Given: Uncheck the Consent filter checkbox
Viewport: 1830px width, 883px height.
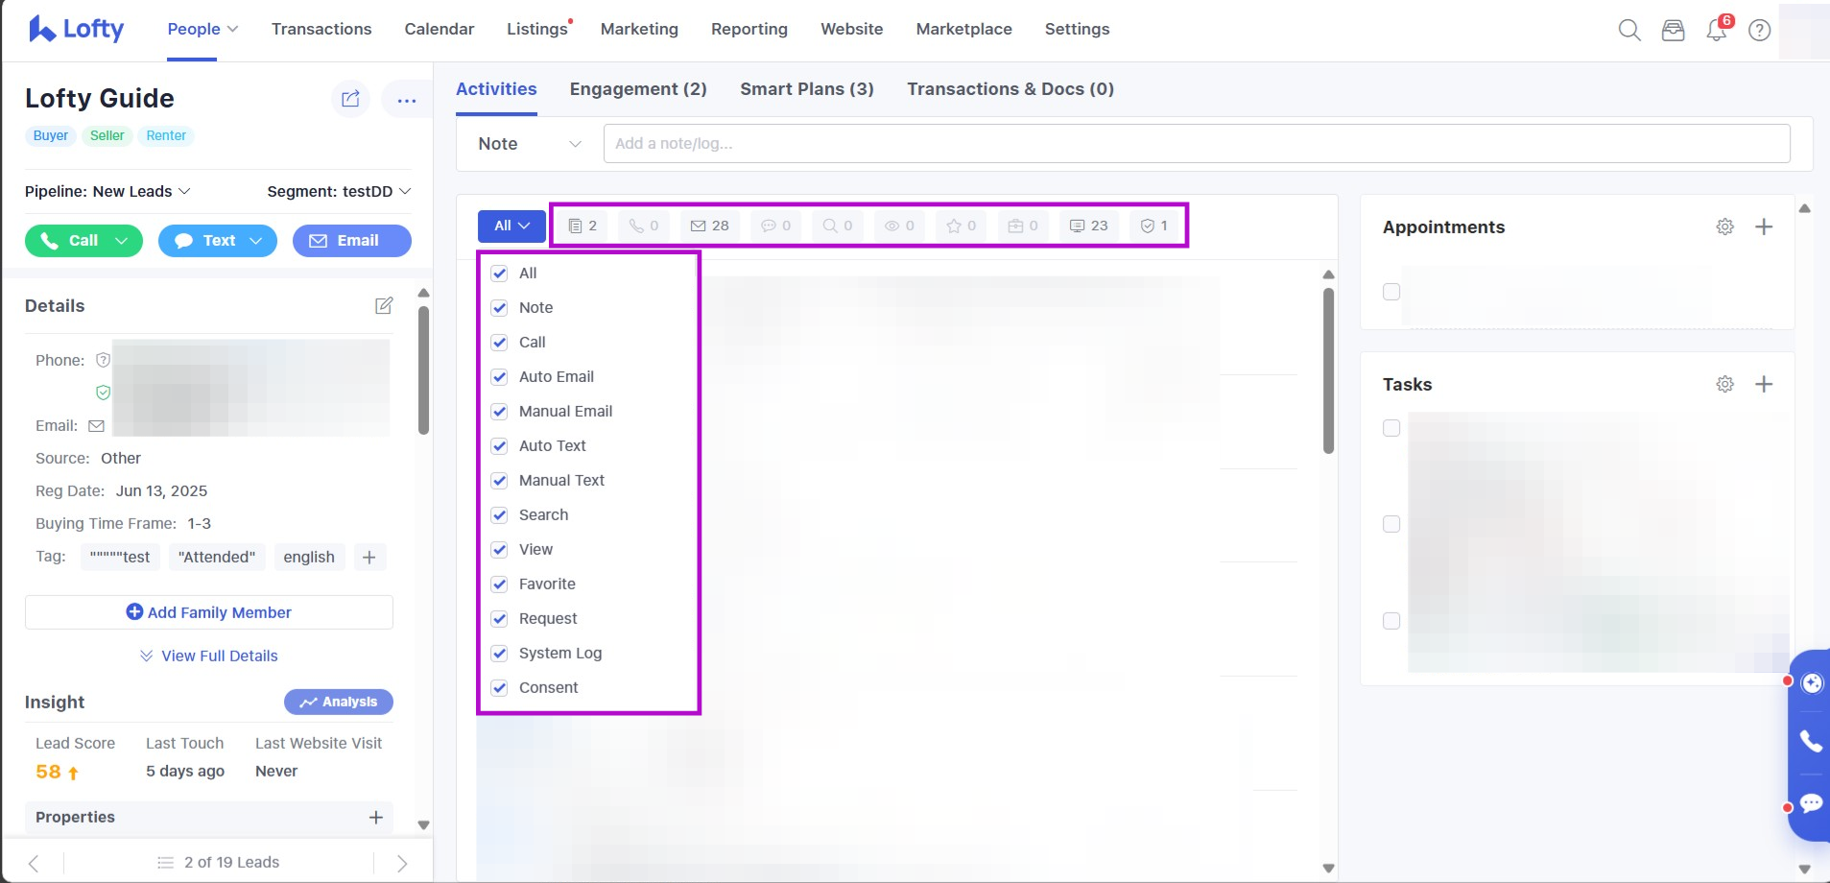Looking at the screenshot, I should 499,688.
